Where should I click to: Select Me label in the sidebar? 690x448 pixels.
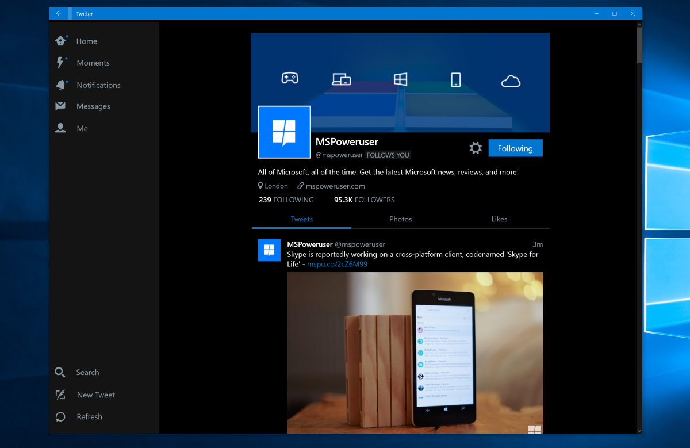82,129
